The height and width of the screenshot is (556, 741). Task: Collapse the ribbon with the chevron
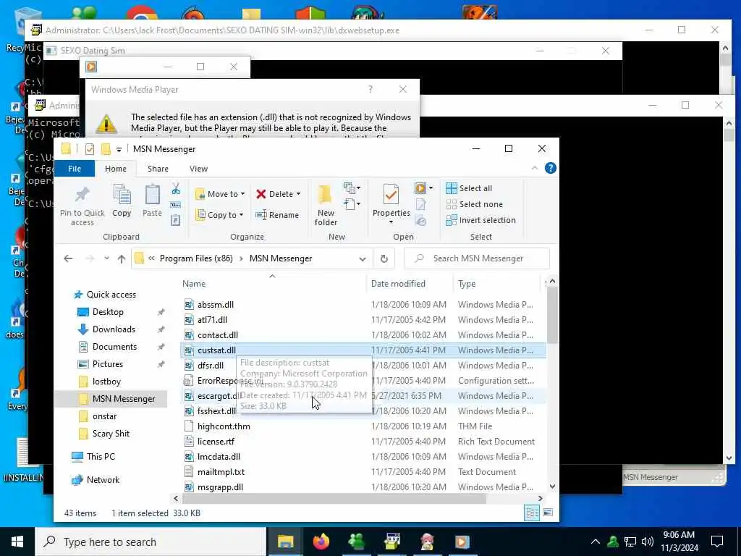(x=535, y=168)
